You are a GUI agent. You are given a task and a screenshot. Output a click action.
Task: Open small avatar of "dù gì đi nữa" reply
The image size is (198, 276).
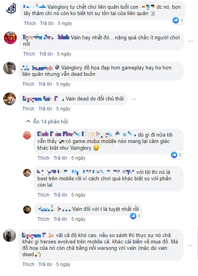(27, 135)
